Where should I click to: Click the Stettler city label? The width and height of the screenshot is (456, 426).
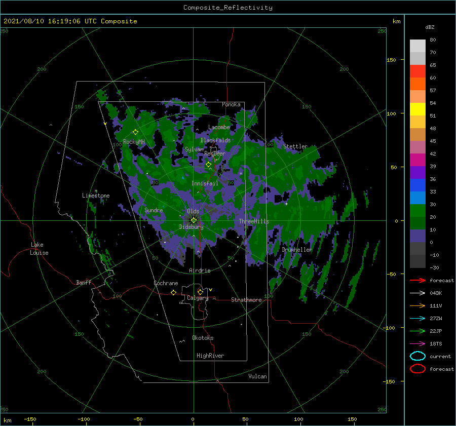tap(295, 146)
